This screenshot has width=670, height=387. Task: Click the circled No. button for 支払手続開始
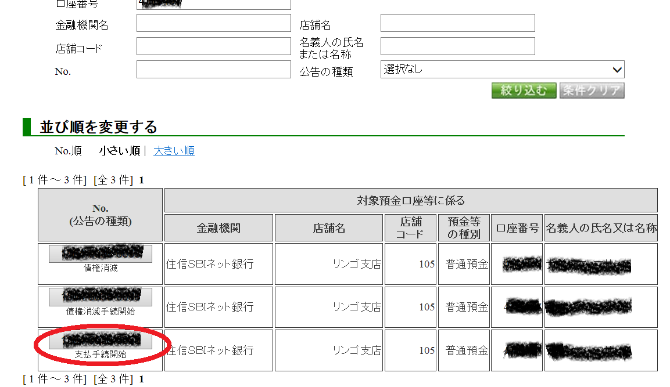click(x=100, y=340)
